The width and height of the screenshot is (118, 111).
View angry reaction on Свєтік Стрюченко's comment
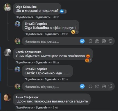point(88,60)
